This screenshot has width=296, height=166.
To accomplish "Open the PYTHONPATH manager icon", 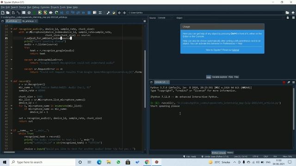I will coord(114,12).
